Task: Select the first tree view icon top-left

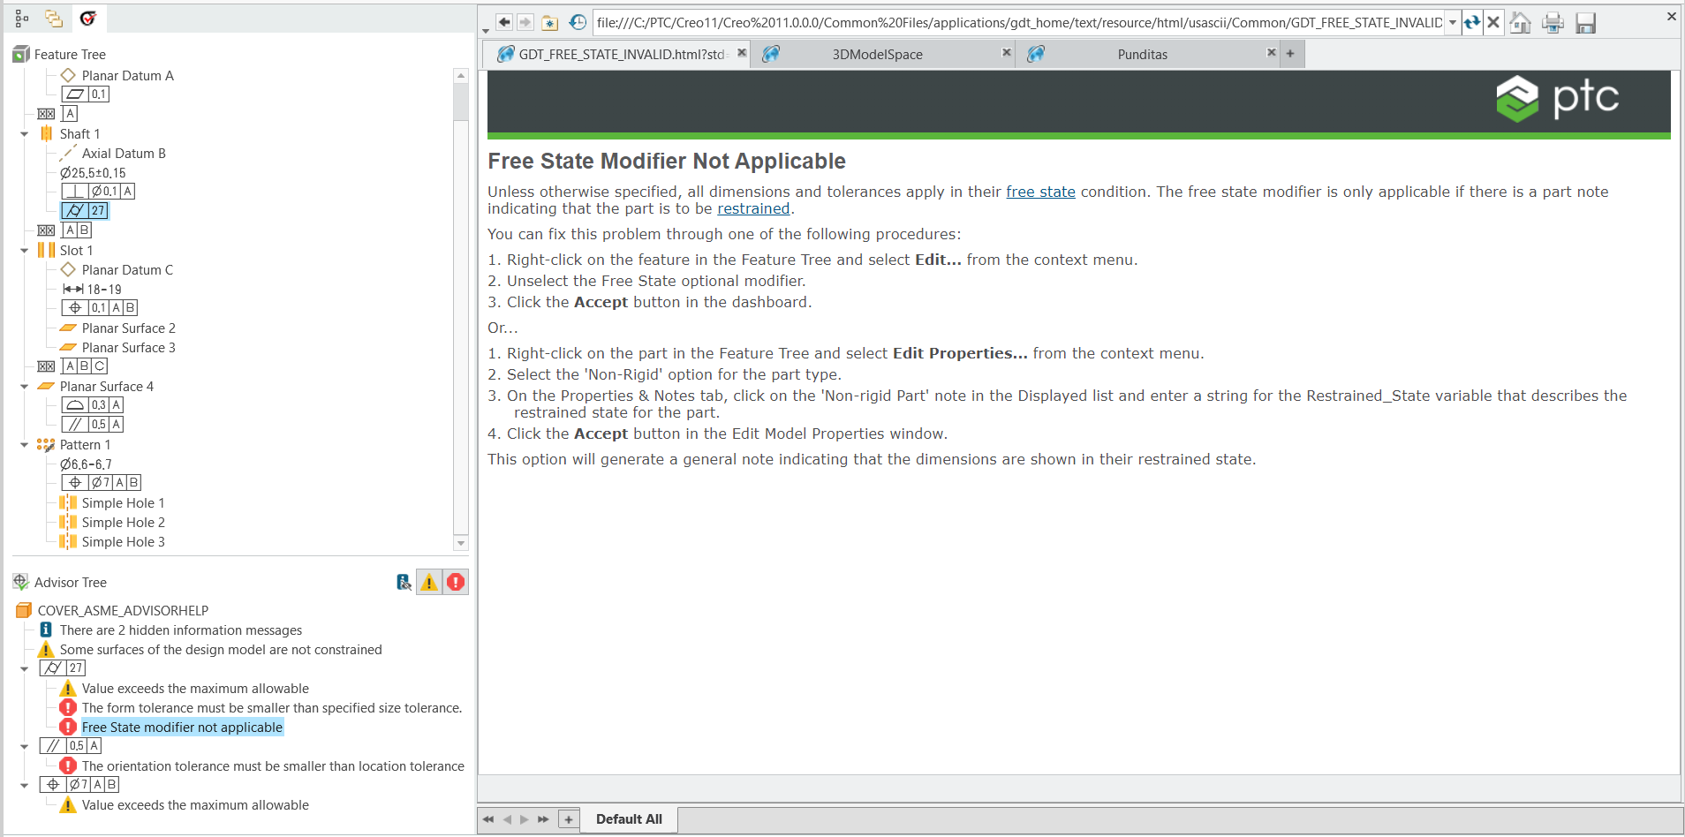Action: [22, 19]
